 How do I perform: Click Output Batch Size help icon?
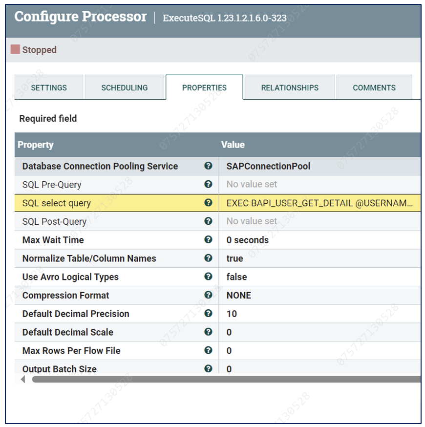coord(208,369)
